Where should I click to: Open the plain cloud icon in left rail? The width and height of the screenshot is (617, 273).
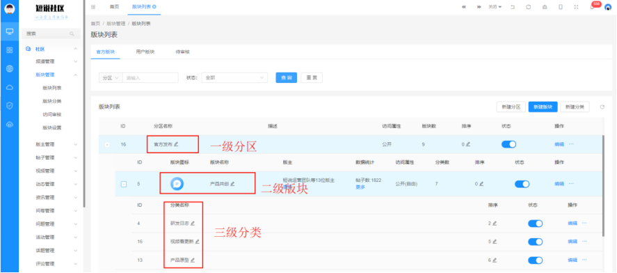pyautogui.click(x=10, y=88)
